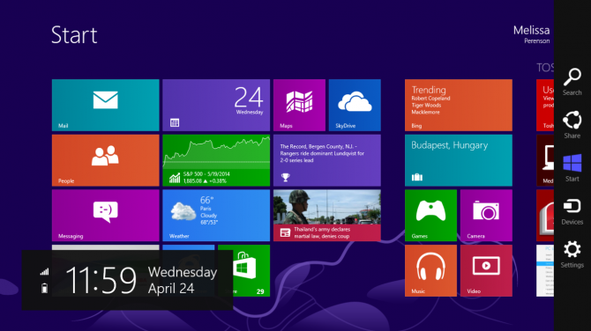Launch the Maps tile
The image size is (591, 331).
tap(299, 105)
